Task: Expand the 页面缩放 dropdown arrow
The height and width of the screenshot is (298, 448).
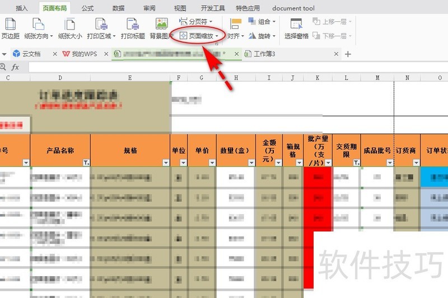Action: tap(217, 36)
